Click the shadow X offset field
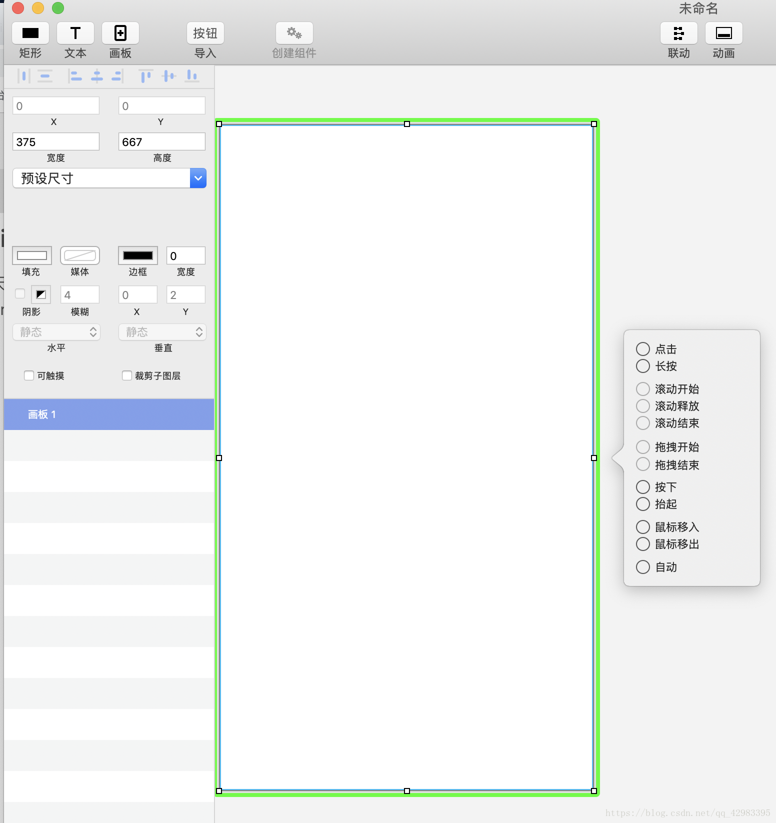This screenshot has width=776, height=823. tap(138, 294)
